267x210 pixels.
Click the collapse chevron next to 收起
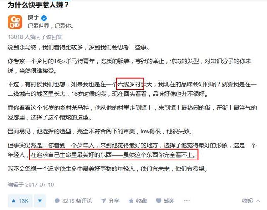pyautogui.click(x=258, y=201)
